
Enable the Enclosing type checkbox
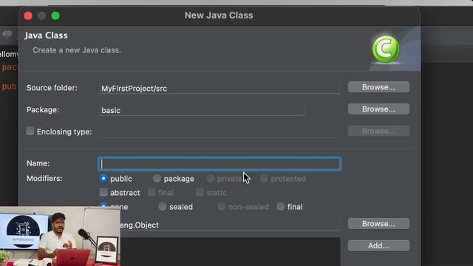click(x=30, y=131)
